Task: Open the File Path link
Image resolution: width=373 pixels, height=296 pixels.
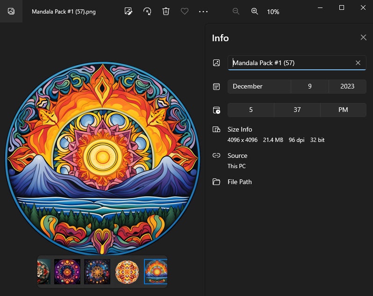Action: (x=239, y=182)
